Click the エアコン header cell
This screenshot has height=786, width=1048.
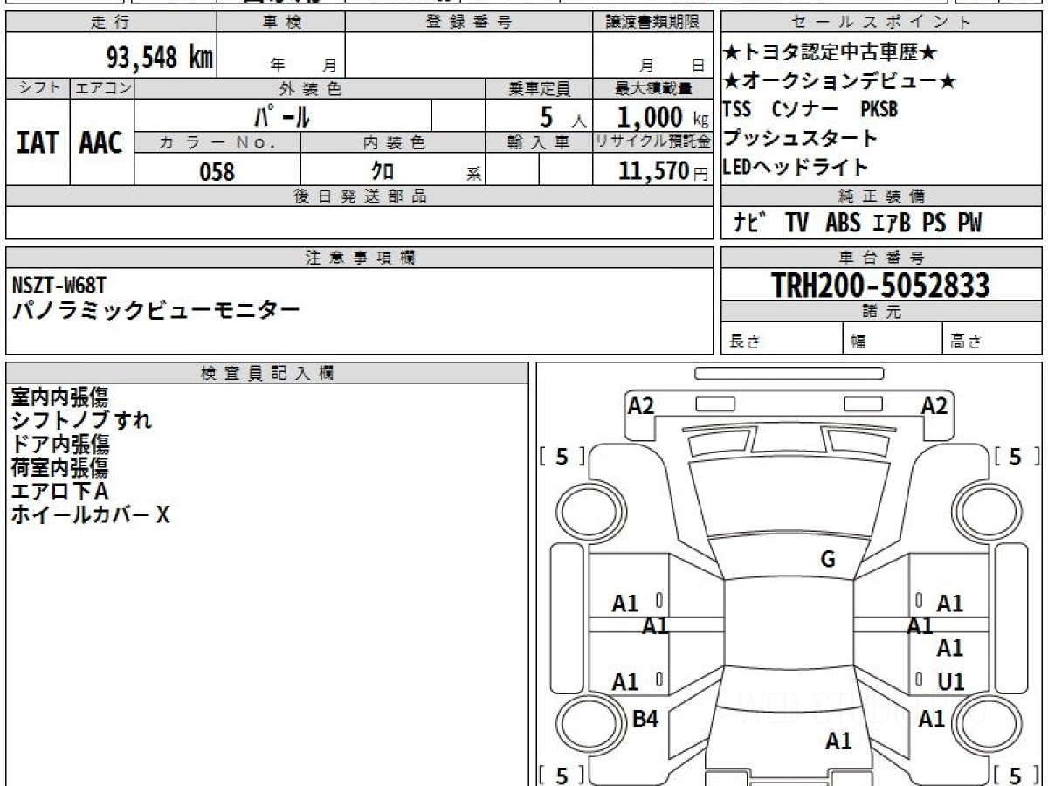[102, 88]
